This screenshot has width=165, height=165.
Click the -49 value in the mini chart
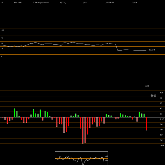106,156
